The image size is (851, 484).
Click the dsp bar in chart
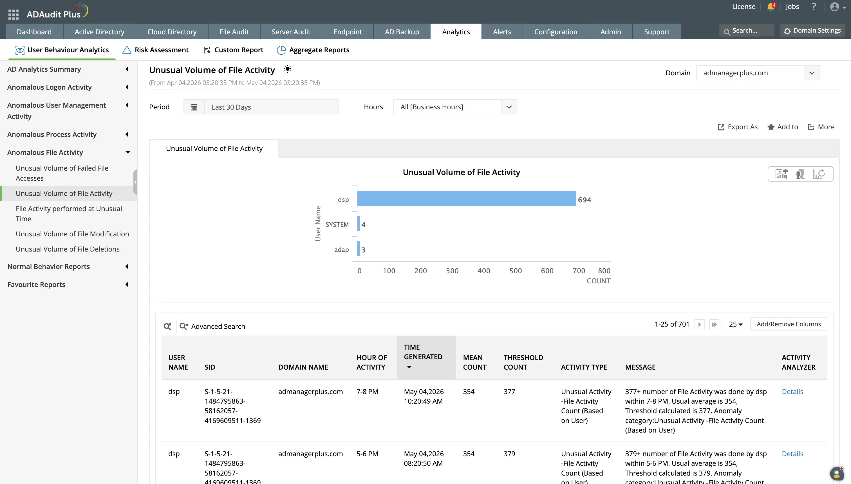point(467,199)
